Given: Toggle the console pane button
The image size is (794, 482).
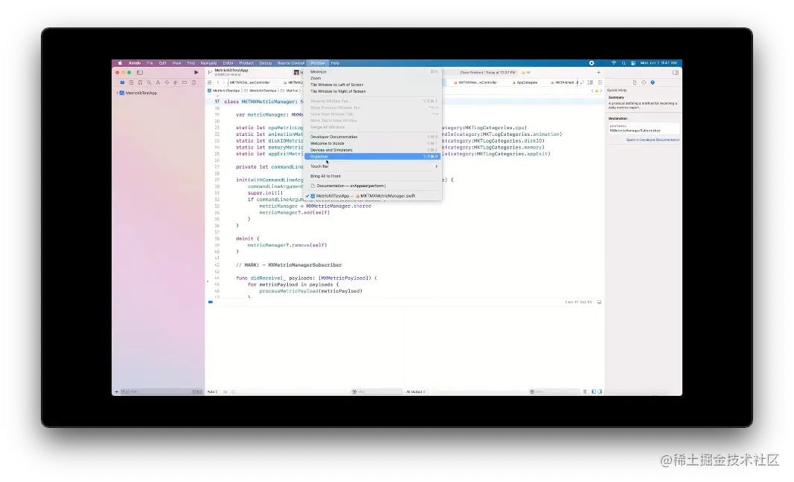Looking at the screenshot, I should [600, 391].
